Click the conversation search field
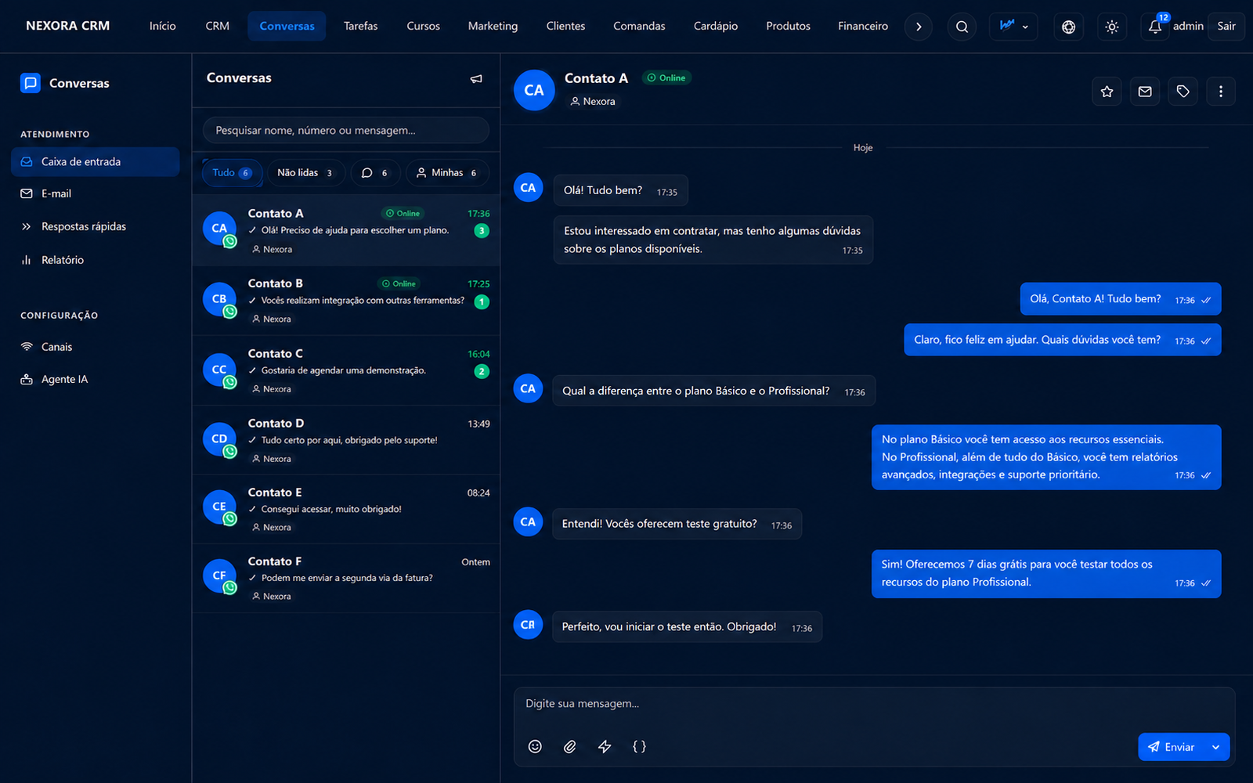Viewport: 1253px width, 783px height. [346, 131]
